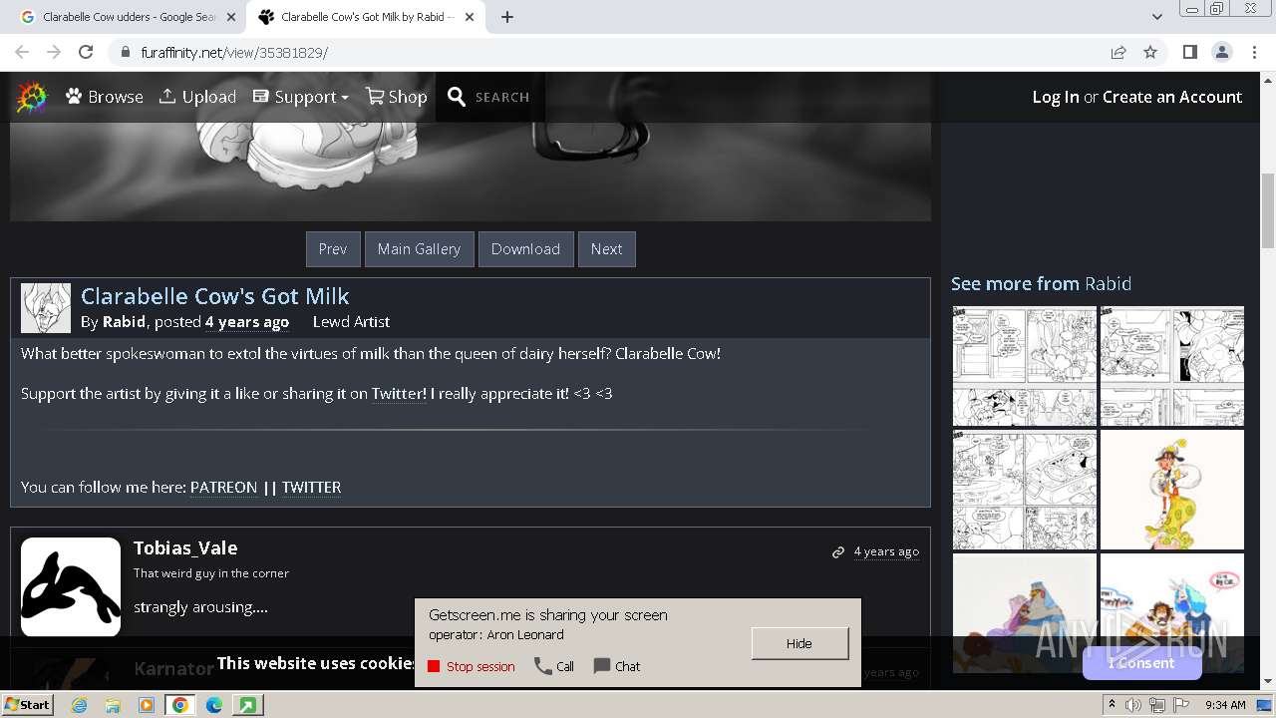Click the address bar URL
1276x718 pixels.
point(234,53)
